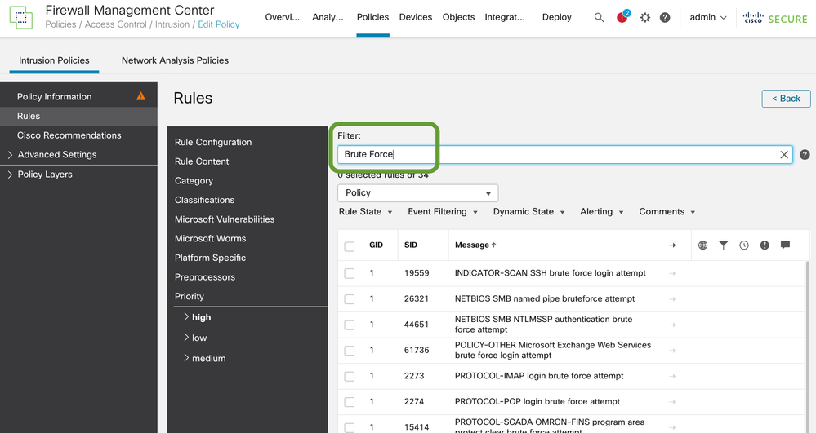Click rule state arrow for SID 44651
816x433 pixels.
672,325
